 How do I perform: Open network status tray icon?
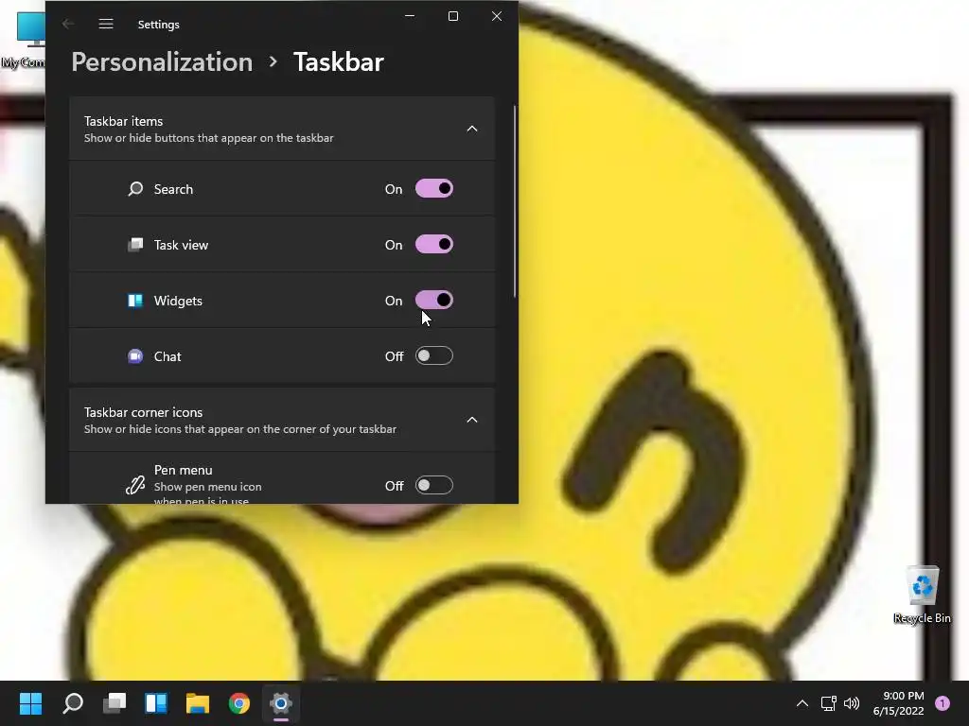pyautogui.click(x=828, y=703)
